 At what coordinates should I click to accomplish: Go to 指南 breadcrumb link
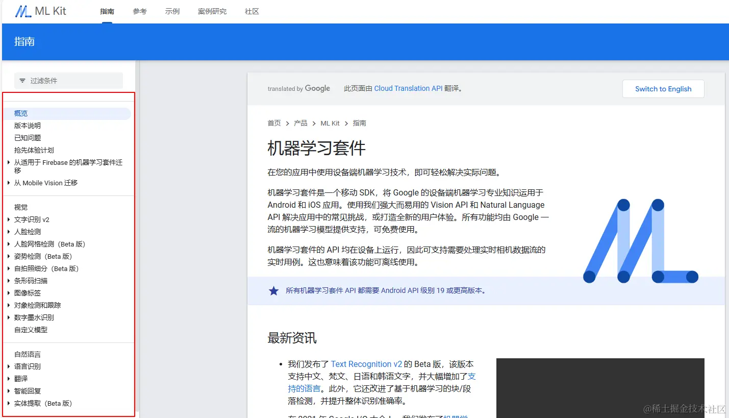pyautogui.click(x=360, y=123)
